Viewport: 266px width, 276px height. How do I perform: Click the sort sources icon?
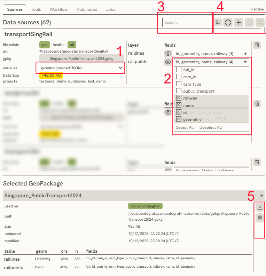click(x=218, y=22)
